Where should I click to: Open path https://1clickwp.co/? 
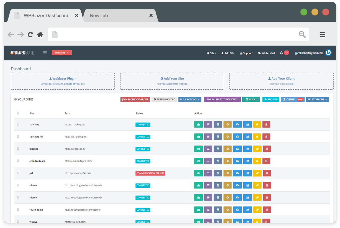pyautogui.click(x=75, y=124)
